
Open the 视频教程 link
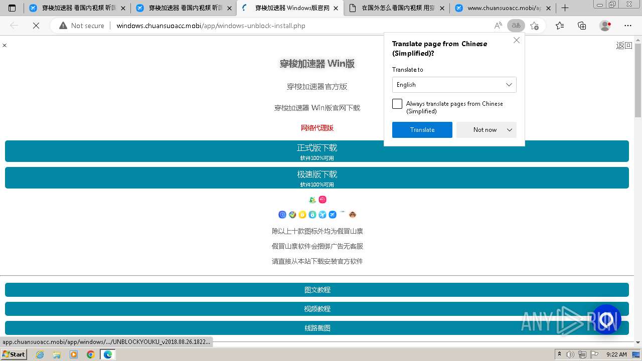click(x=317, y=309)
